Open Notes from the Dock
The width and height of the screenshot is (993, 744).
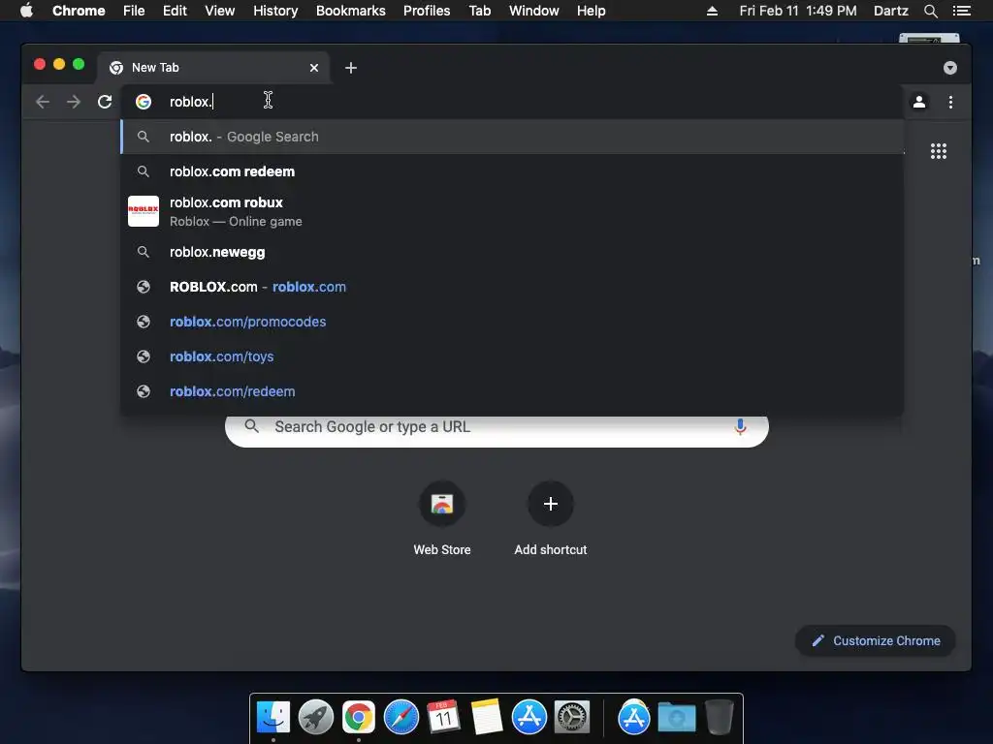pos(487,718)
